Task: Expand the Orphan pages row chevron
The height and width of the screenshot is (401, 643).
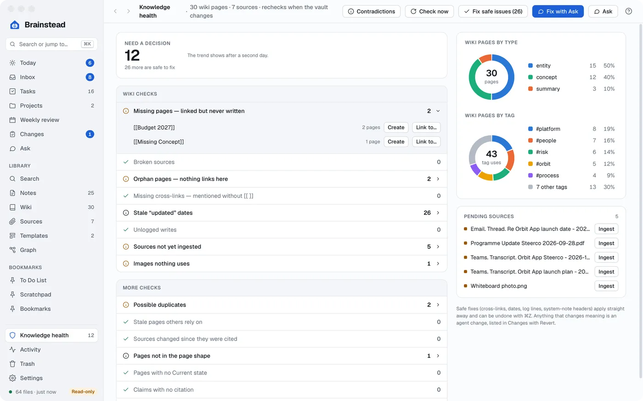Action: coord(438,179)
